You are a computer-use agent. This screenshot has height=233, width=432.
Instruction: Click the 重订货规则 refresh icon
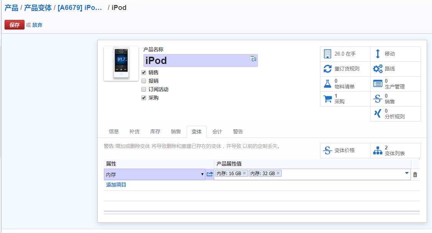tap(327, 69)
